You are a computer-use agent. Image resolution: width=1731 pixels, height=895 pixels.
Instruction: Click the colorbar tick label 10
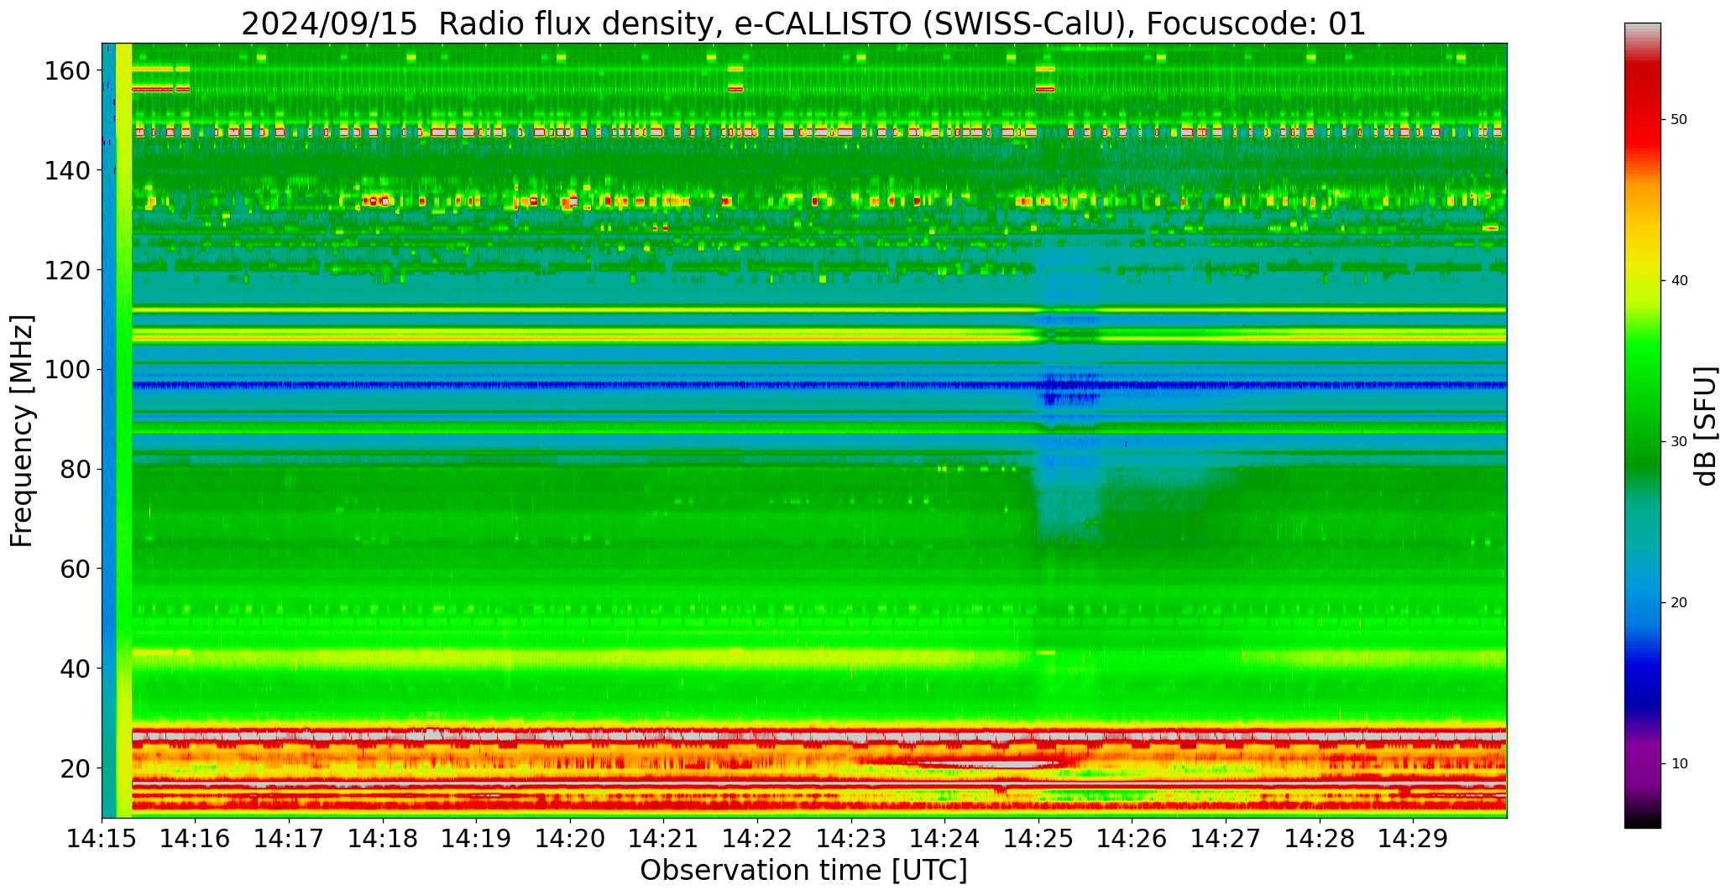[1679, 764]
